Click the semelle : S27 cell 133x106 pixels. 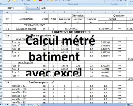[26, 86]
